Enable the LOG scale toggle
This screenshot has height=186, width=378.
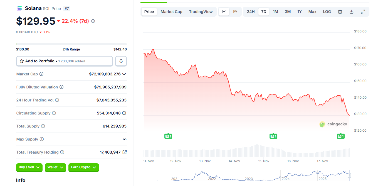coord(327,11)
